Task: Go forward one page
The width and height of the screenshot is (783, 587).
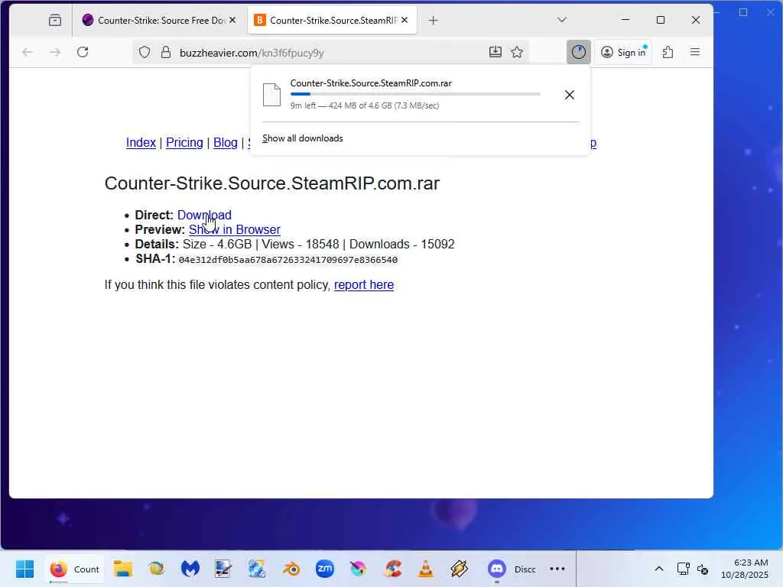Action: [x=55, y=52]
